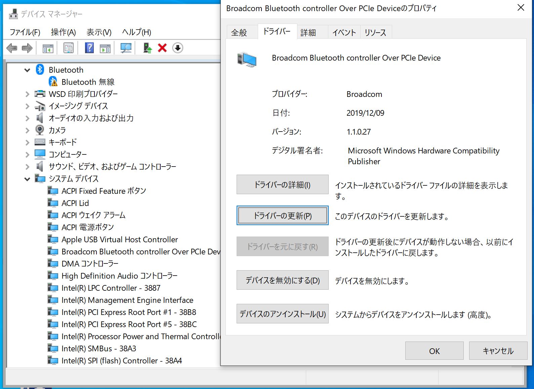Click the システム デバイス folder icon
The width and height of the screenshot is (534, 389).
pyautogui.click(x=40, y=179)
